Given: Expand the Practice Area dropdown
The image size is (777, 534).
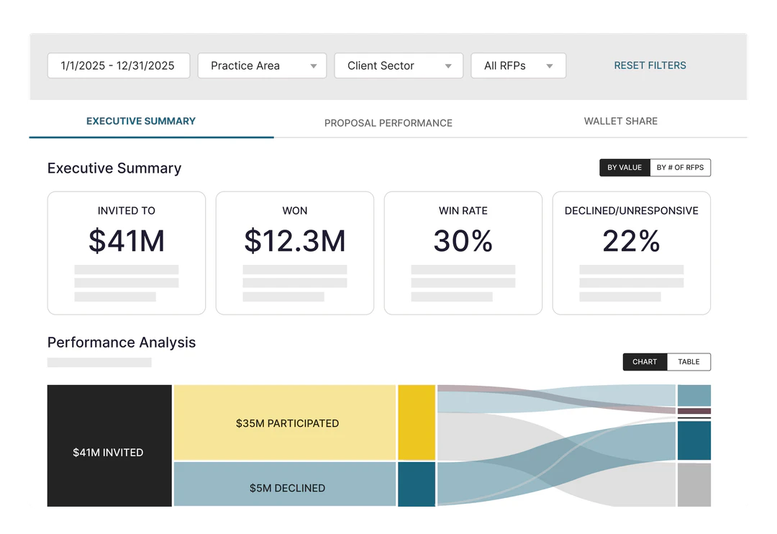Looking at the screenshot, I should coord(262,65).
